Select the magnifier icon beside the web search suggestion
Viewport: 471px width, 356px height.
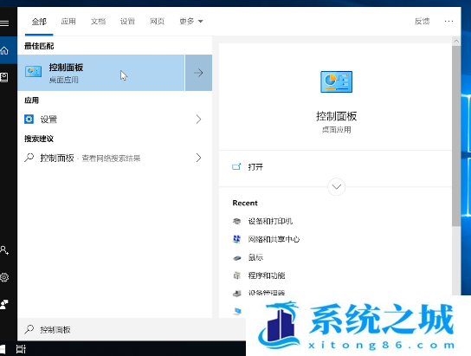point(29,158)
